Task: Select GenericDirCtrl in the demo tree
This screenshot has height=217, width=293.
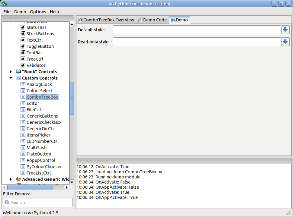Action: coord(41,129)
